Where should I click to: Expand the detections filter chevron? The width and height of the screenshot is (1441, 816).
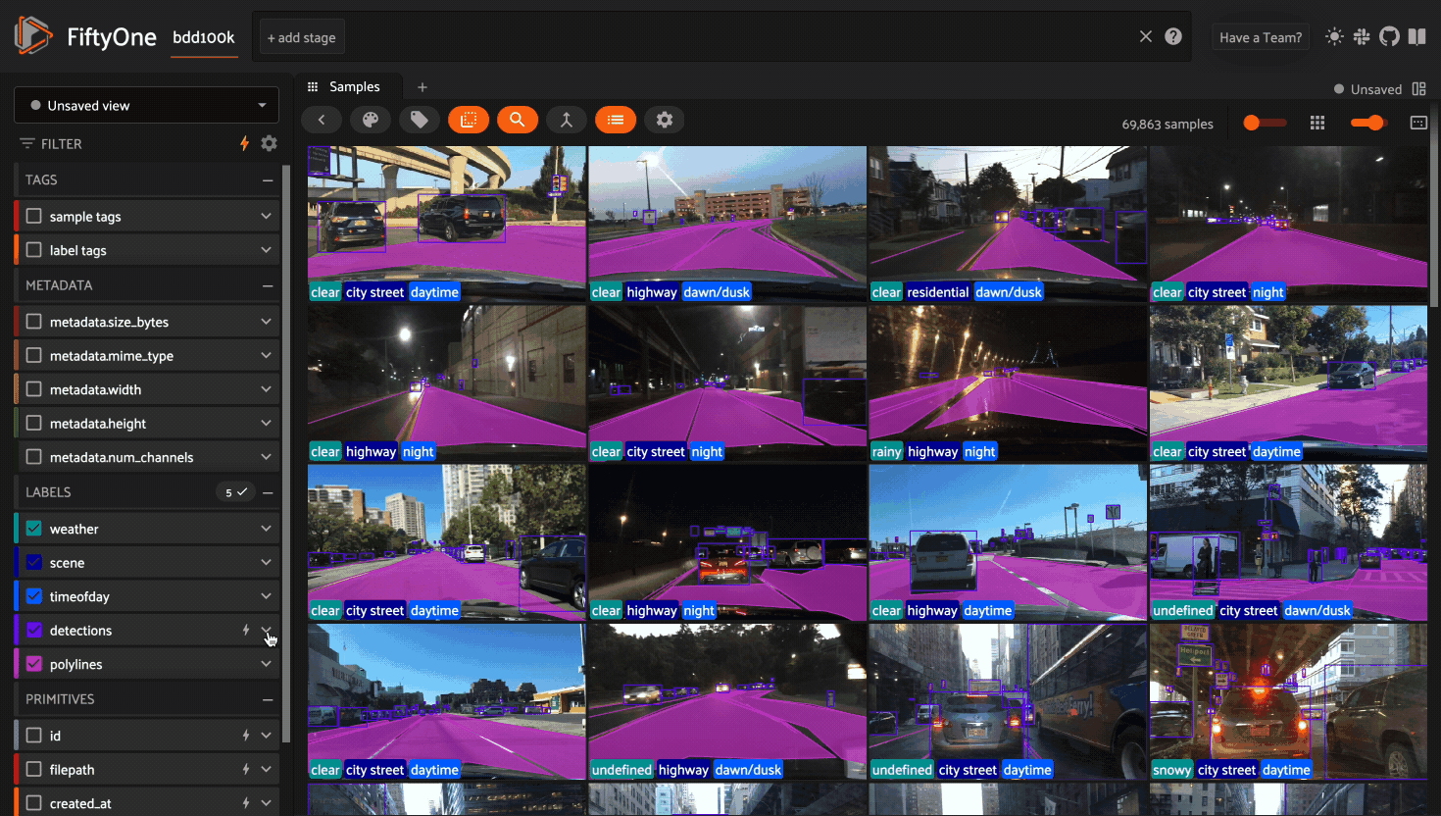tap(266, 630)
